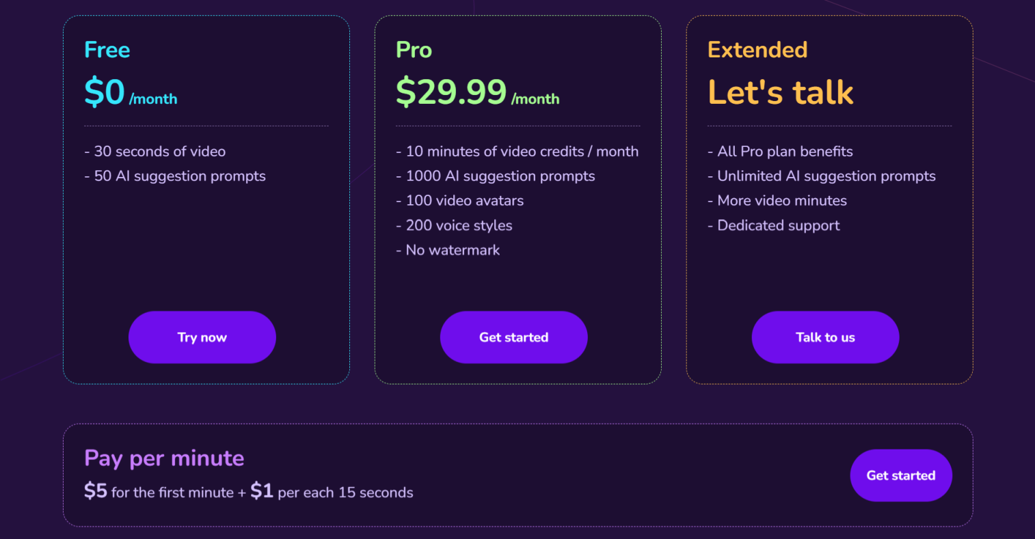The image size is (1035, 539).
Task: Click the Pro plan title
Action: pyautogui.click(x=414, y=50)
